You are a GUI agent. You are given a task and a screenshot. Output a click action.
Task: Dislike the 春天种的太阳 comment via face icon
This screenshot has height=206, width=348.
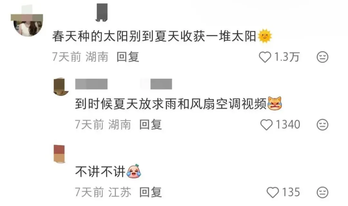coord(322,57)
